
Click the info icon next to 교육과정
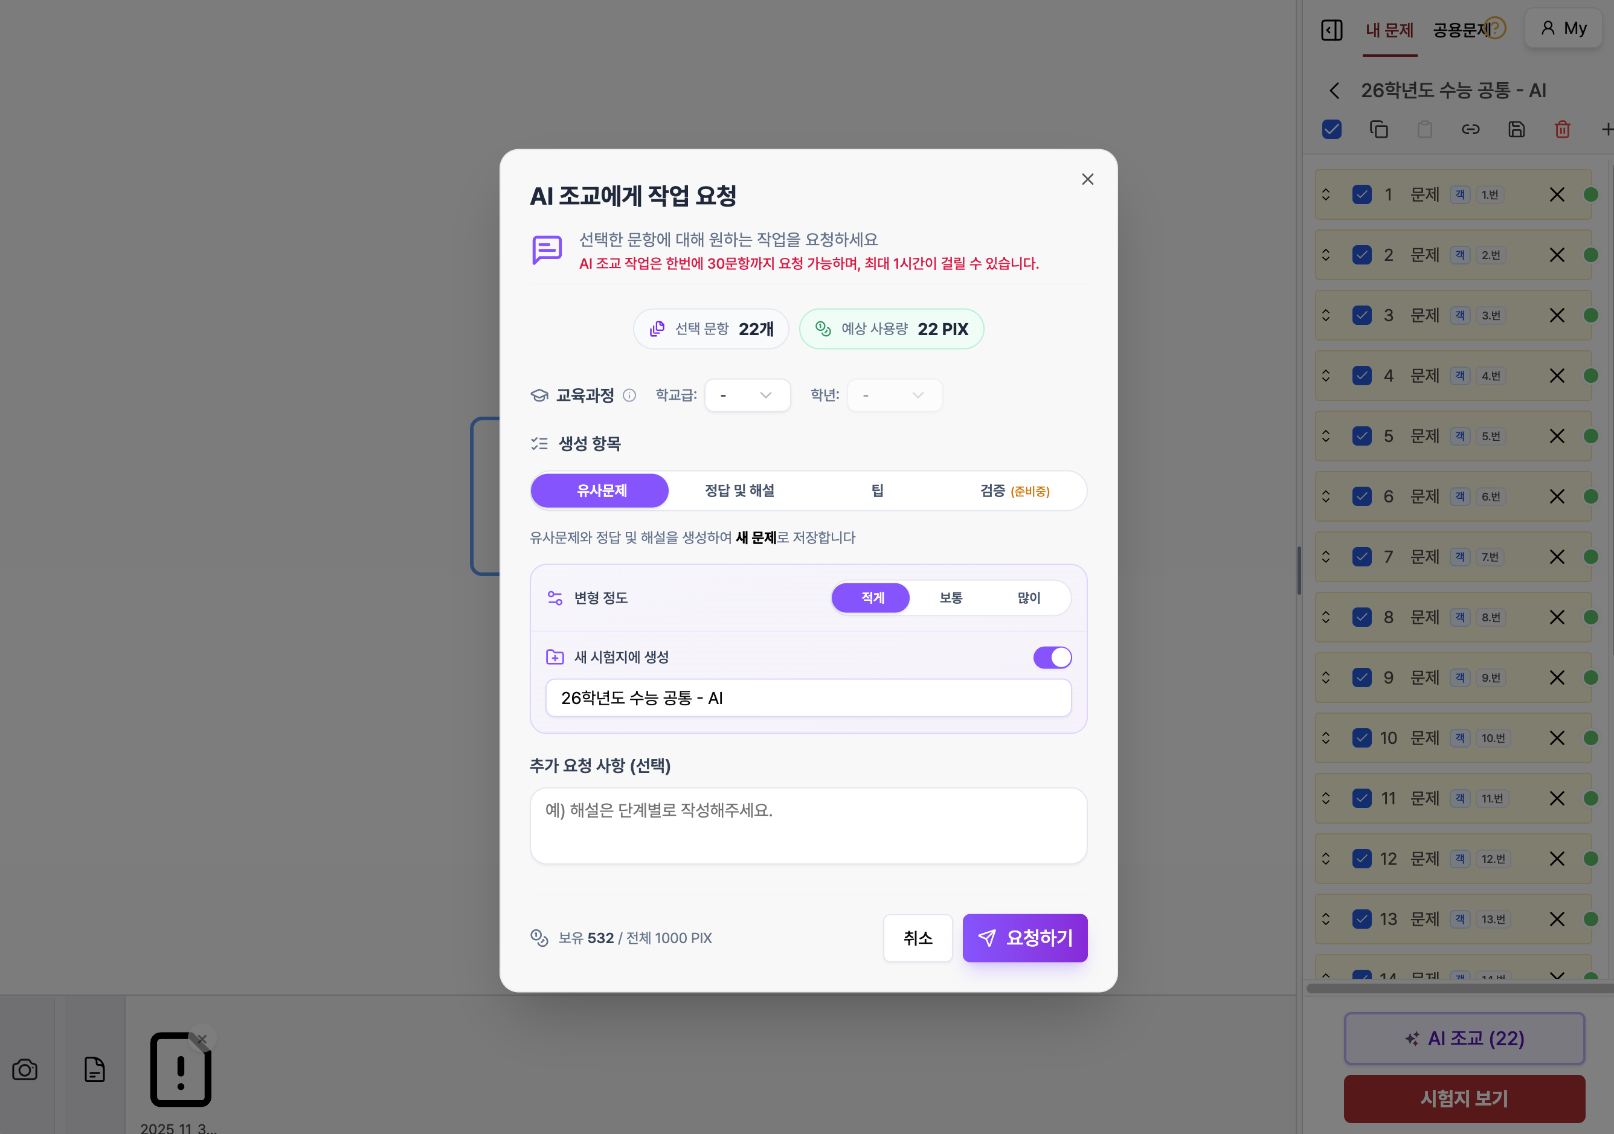[x=629, y=396]
